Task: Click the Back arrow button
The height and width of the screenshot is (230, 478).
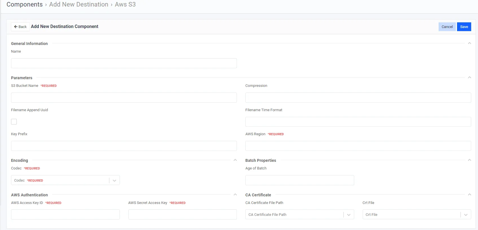Action: tap(20, 27)
